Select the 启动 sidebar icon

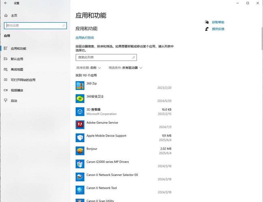coord(6,101)
